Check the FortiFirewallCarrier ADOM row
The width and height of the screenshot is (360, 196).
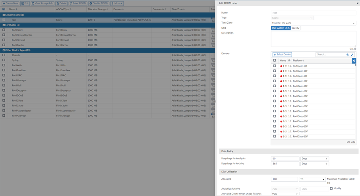(4, 35)
